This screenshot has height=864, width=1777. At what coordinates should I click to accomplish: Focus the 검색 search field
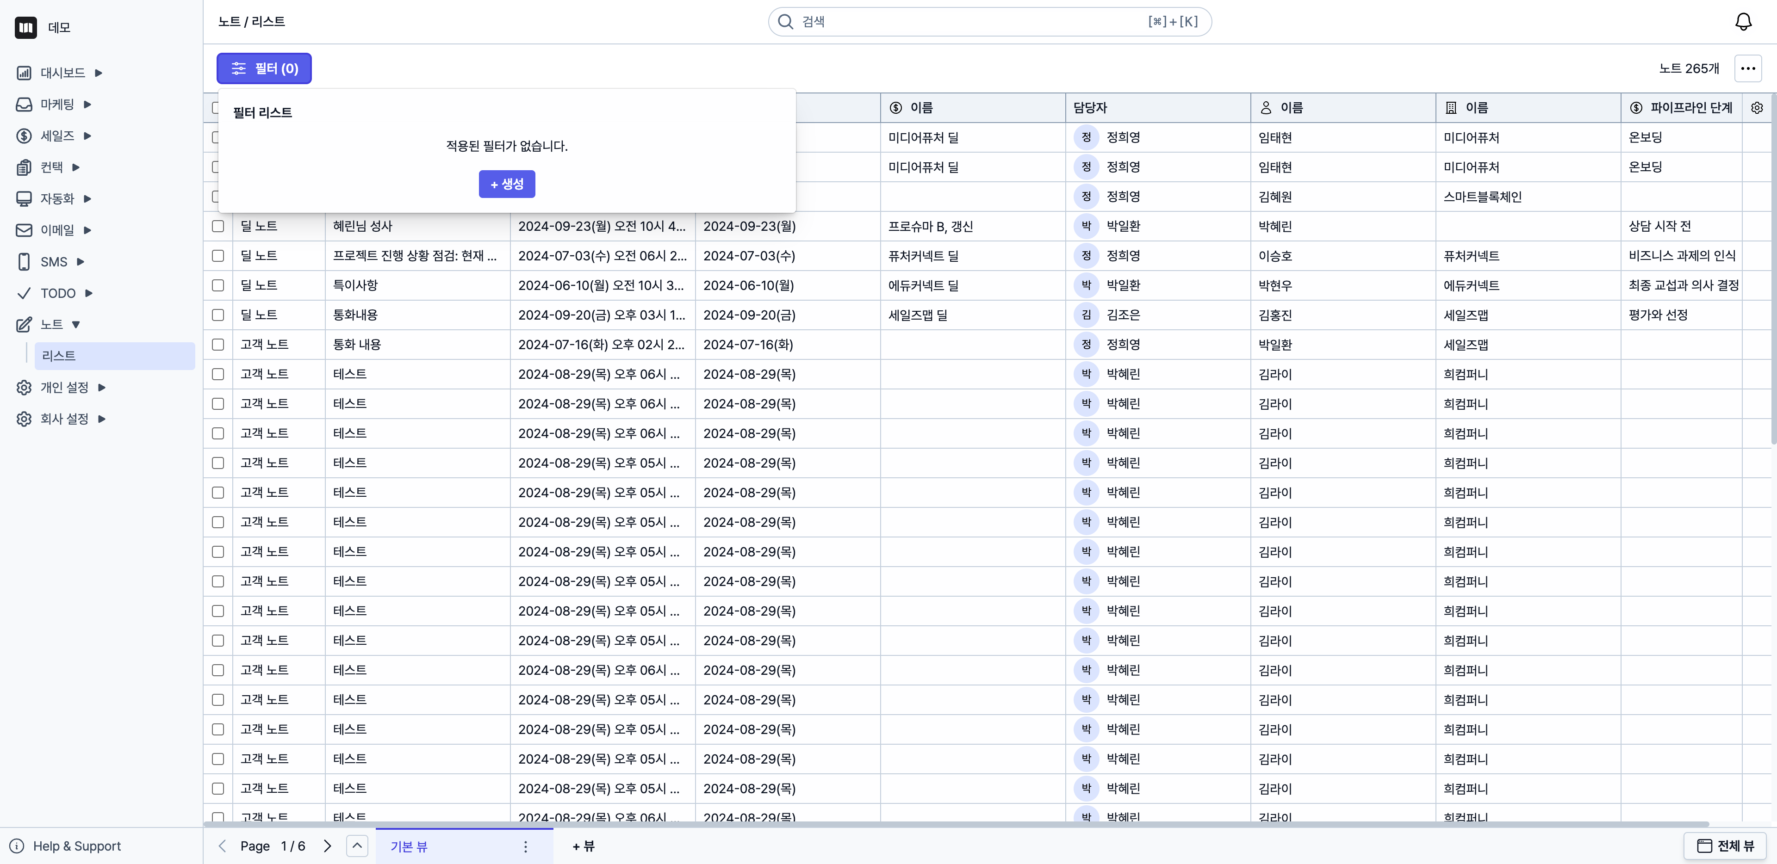click(x=990, y=22)
